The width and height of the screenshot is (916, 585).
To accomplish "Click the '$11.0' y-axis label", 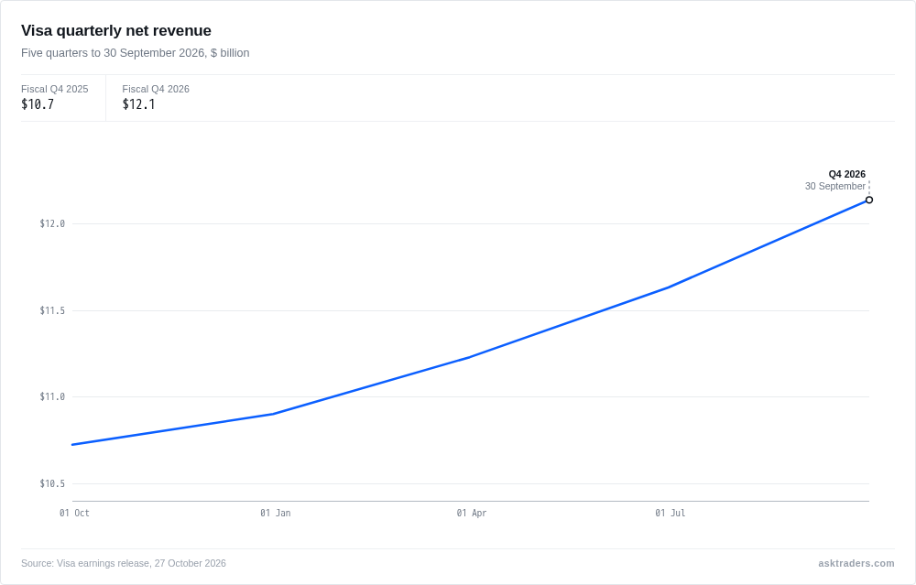I will pos(52,397).
